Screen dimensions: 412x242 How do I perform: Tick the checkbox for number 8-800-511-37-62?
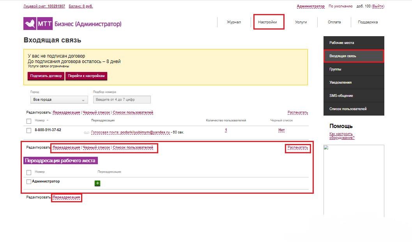[29, 130]
